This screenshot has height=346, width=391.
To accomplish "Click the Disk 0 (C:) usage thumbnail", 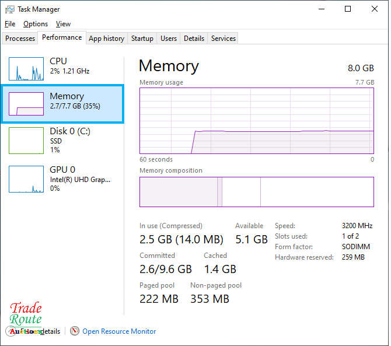I will 26,141.
